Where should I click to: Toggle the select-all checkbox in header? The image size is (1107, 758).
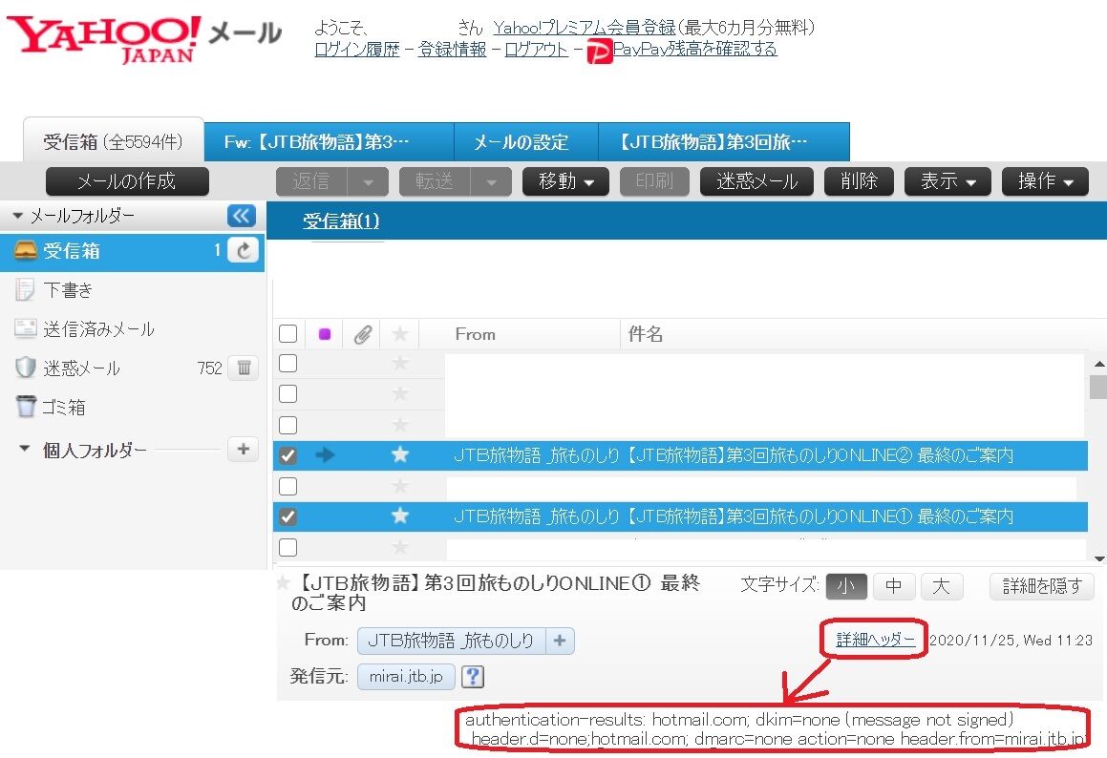point(288,334)
